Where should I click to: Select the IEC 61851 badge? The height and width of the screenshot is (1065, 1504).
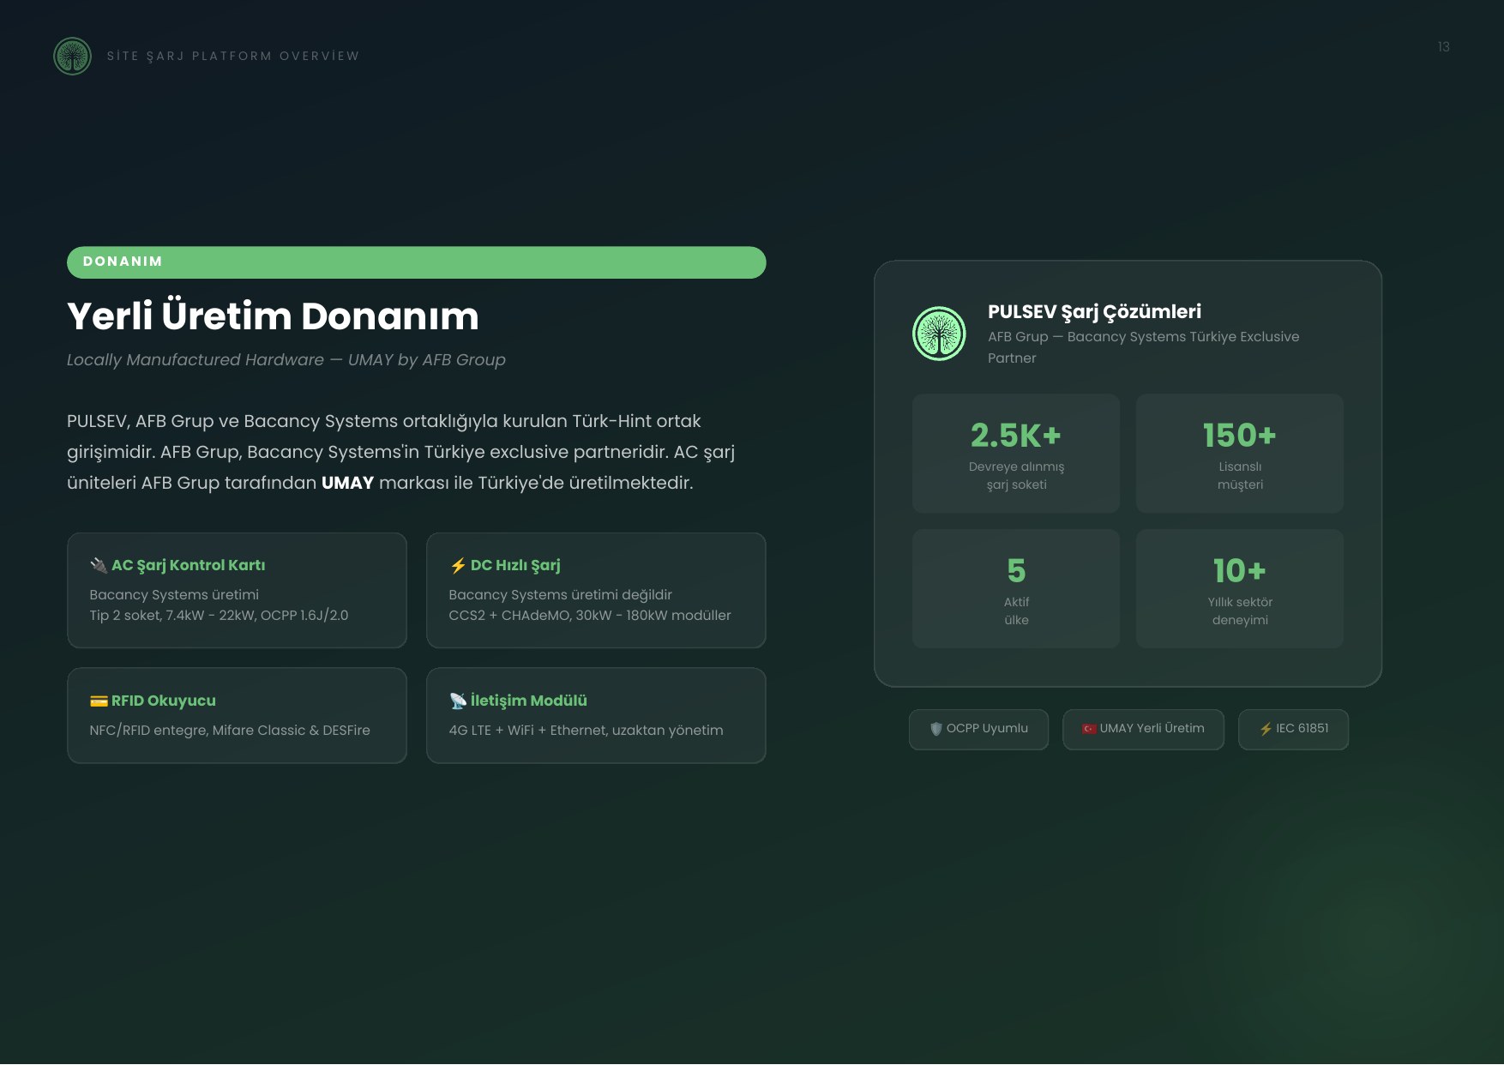1293,729
